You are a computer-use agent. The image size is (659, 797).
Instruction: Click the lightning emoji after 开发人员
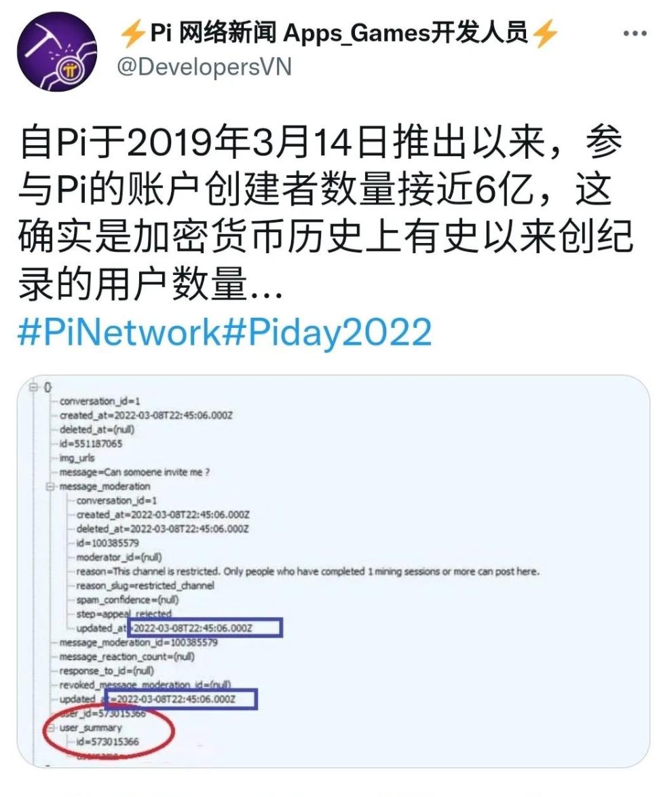point(546,34)
